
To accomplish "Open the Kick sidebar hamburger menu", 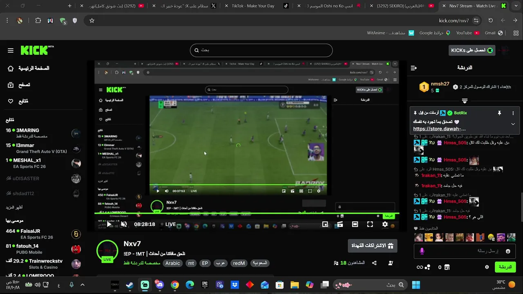I will pos(11,50).
